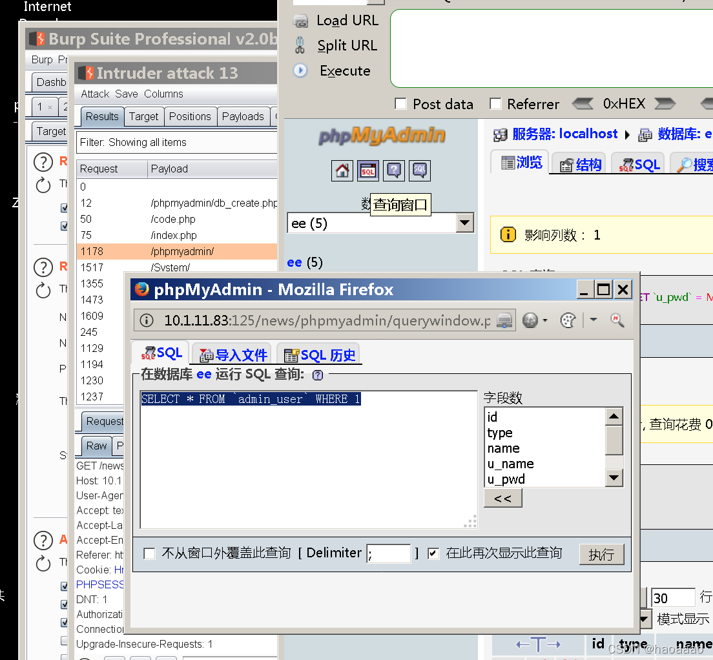Select the Payloads tab in Intruder attack
Screen dimensions: 713x660
pos(243,117)
